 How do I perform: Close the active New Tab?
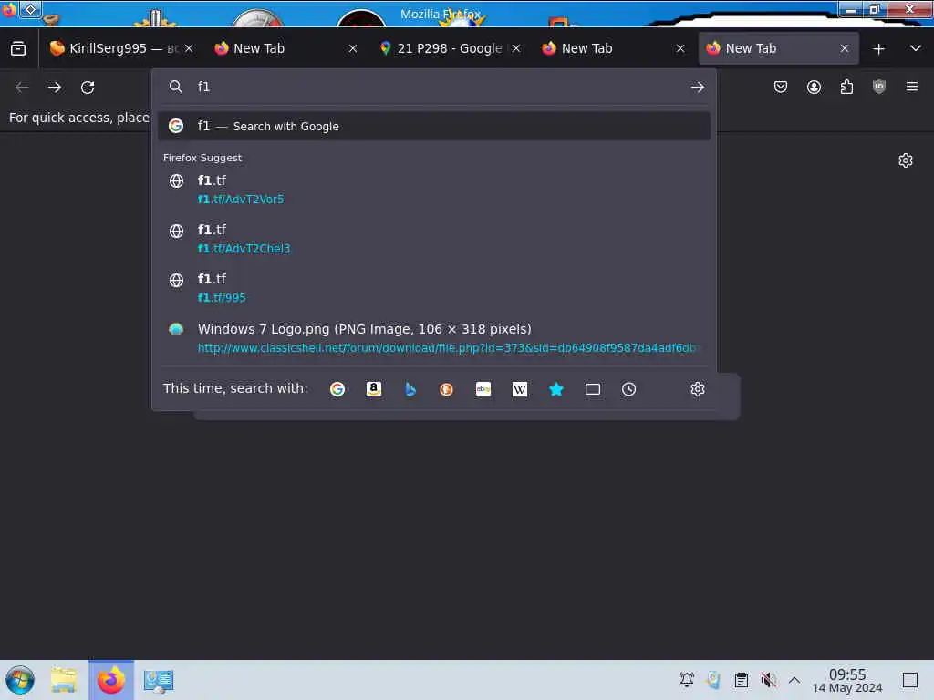844,48
